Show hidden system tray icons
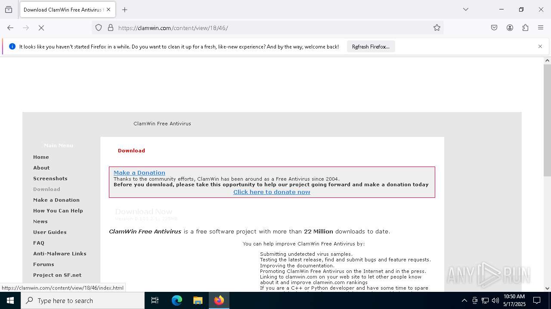551x309 pixels. click(x=464, y=300)
